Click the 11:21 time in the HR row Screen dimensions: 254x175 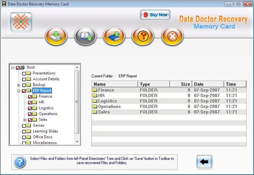(231, 95)
